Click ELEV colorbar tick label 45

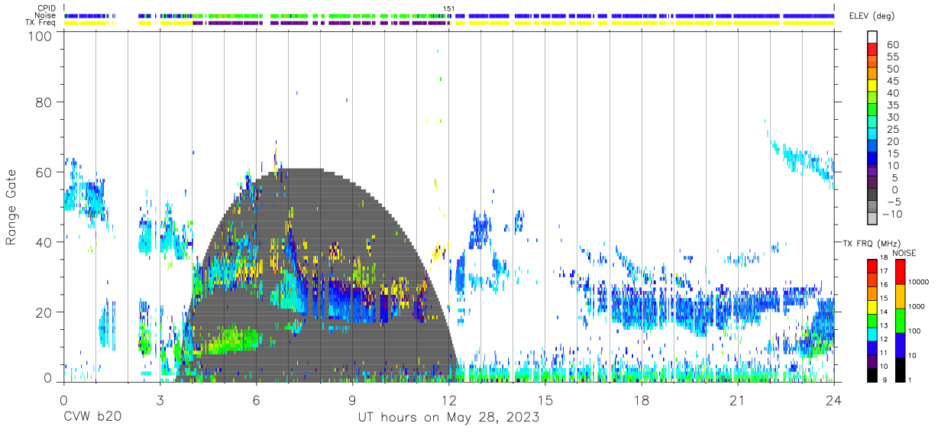[892, 82]
